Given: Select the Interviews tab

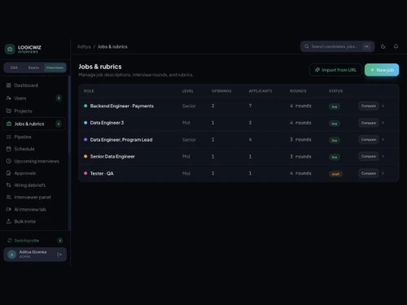Looking at the screenshot, I should 55,68.
